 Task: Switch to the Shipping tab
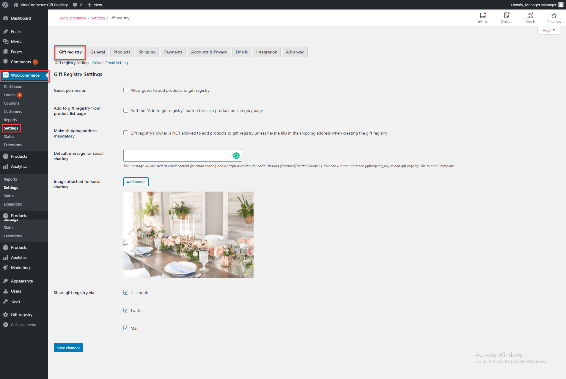(x=147, y=52)
